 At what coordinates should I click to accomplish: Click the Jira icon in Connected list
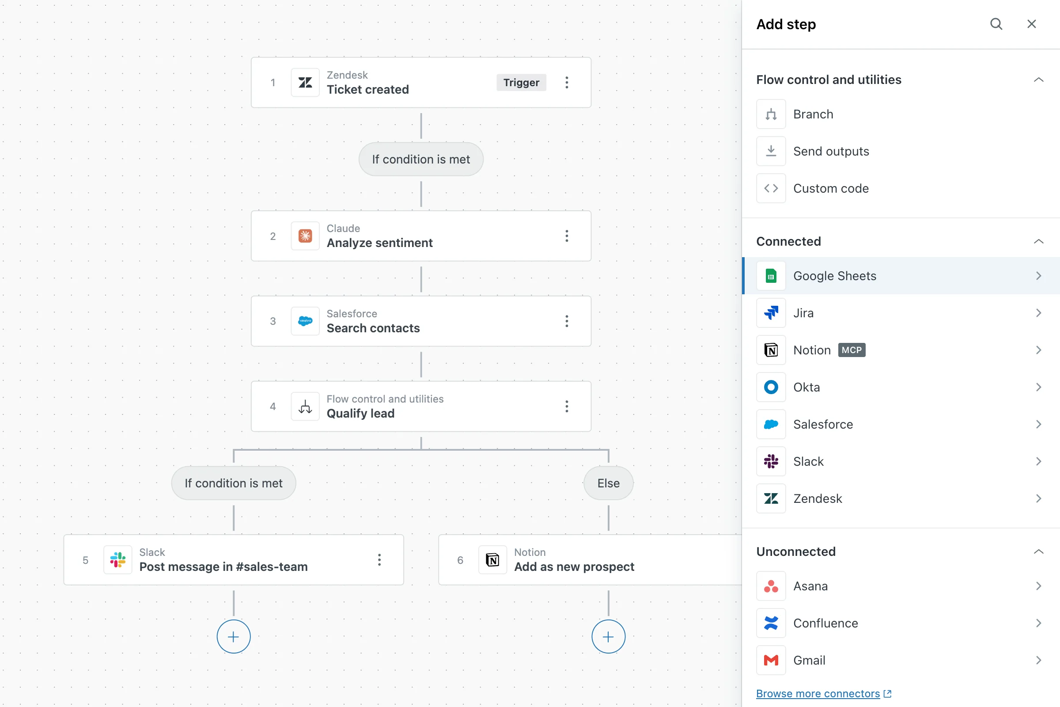(771, 312)
